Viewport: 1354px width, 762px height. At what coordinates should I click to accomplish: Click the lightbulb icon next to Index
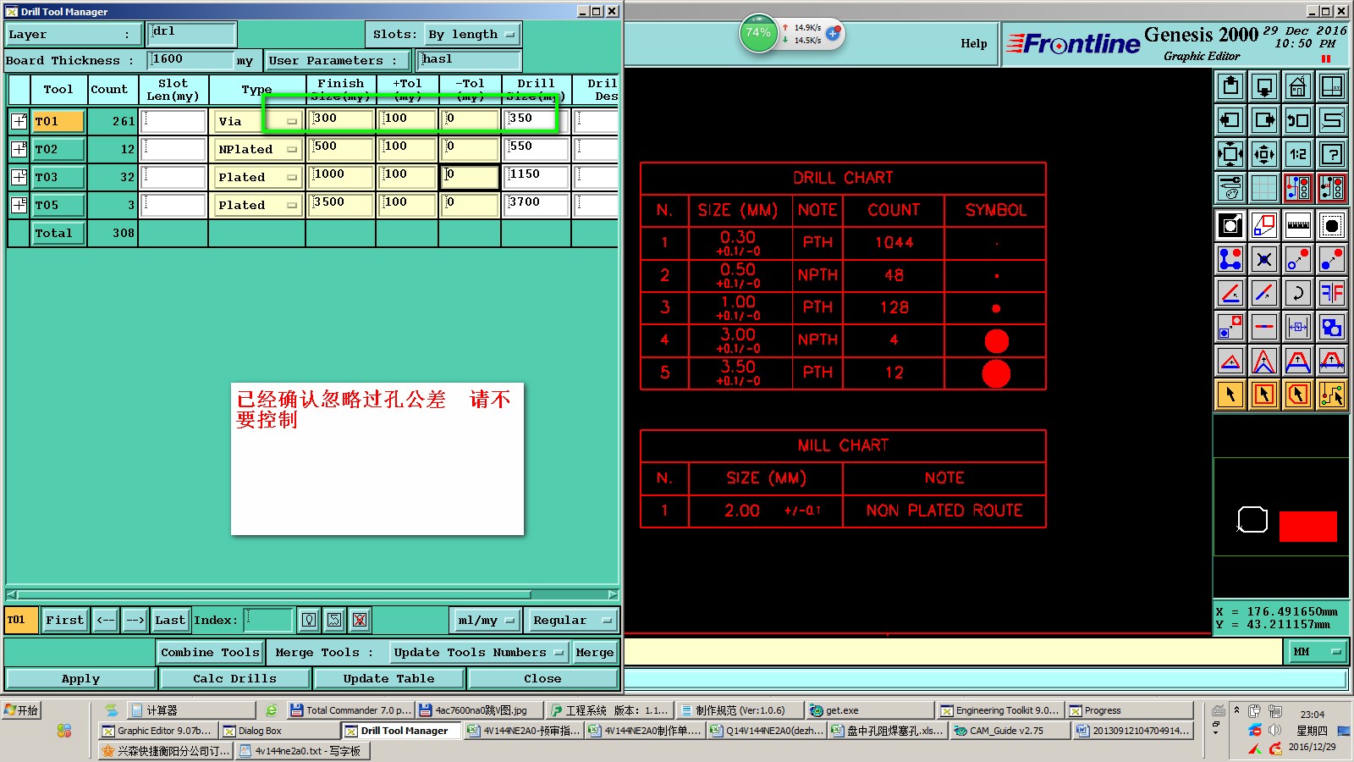pos(309,620)
